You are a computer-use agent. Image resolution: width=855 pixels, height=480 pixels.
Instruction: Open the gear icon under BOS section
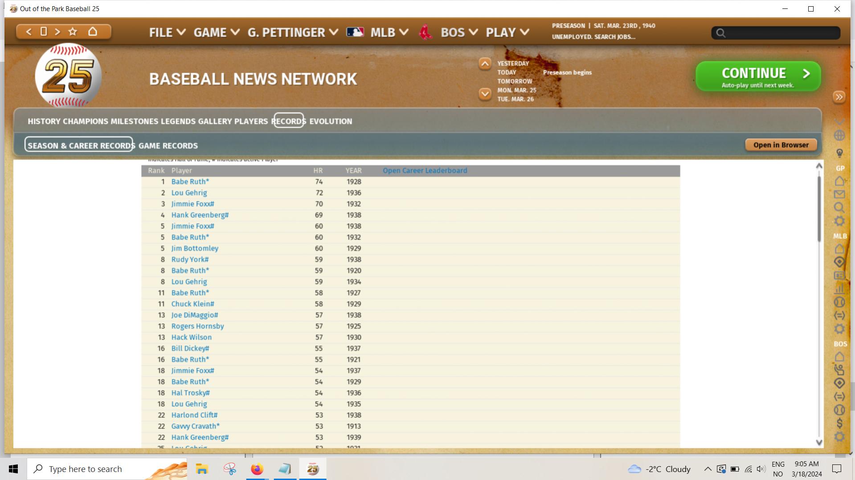[x=839, y=436]
